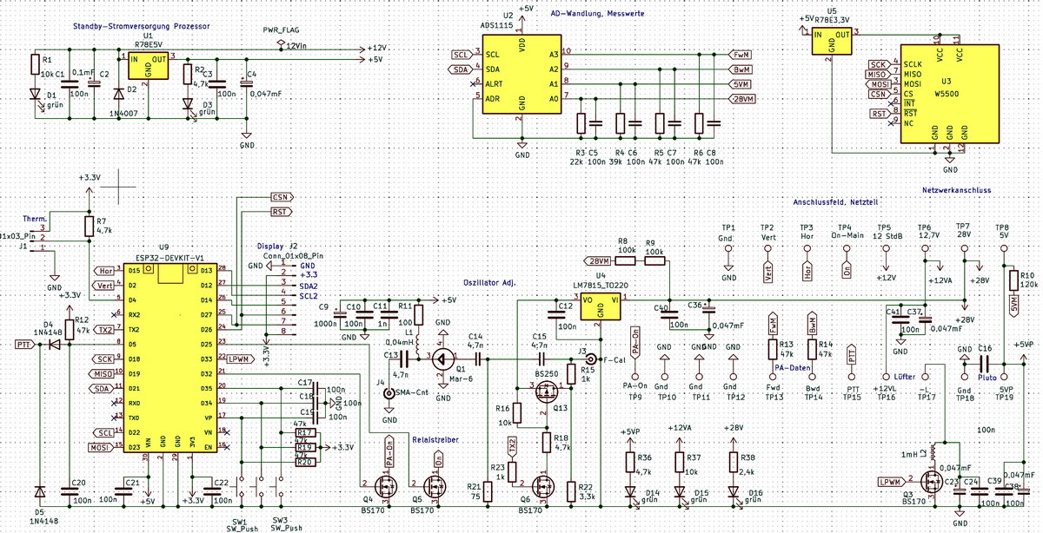Click the "Standby-Stromversorgung Prozessor" title text
Viewport: 1043px width, 533px height.
(x=142, y=27)
